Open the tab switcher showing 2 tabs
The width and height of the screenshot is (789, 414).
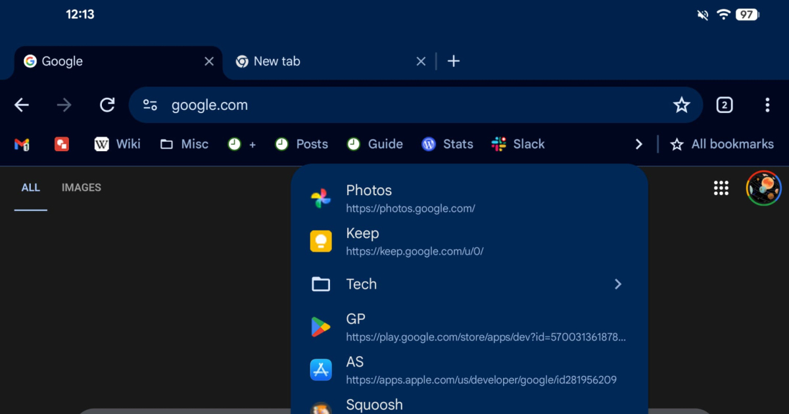click(x=724, y=105)
